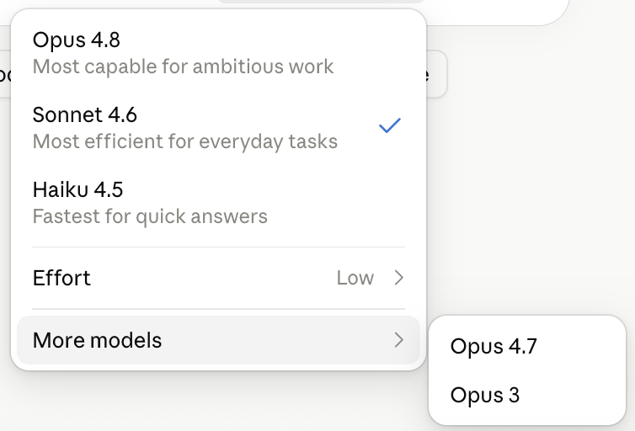The image size is (635, 431).
Task: Pick Opus 4.7 from the submenu
Action: (x=527, y=347)
